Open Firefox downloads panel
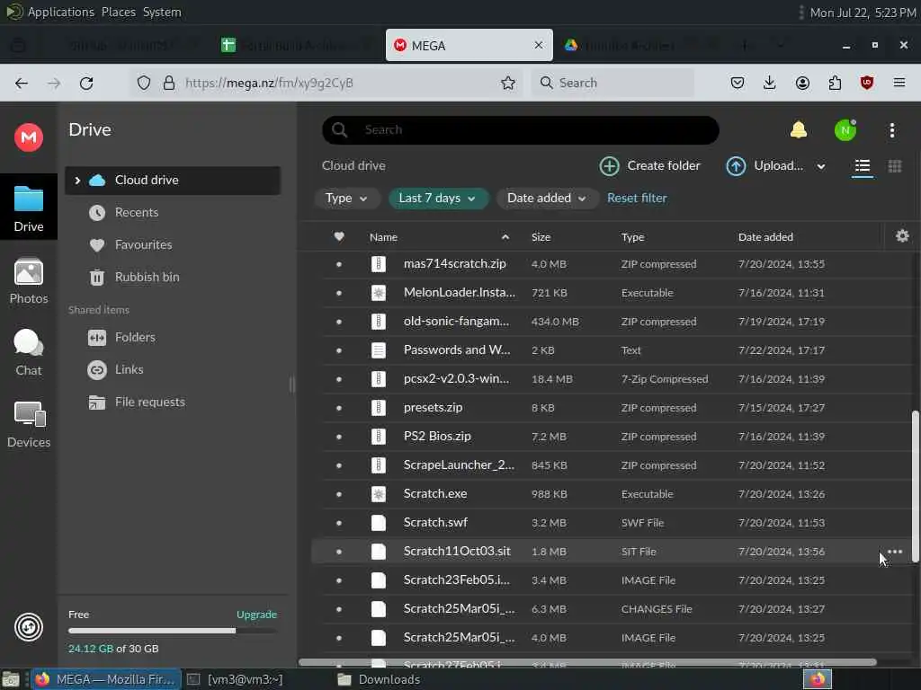 (770, 83)
